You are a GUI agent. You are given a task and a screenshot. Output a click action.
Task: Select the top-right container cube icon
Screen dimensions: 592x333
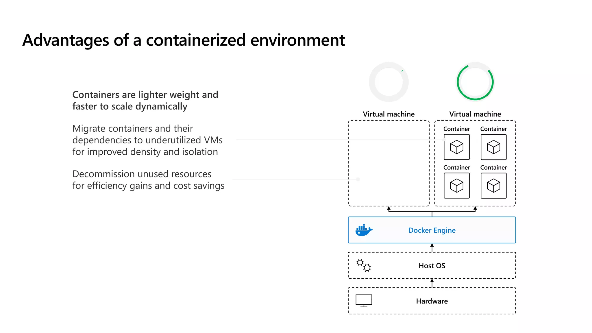click(x=493, y=147)
